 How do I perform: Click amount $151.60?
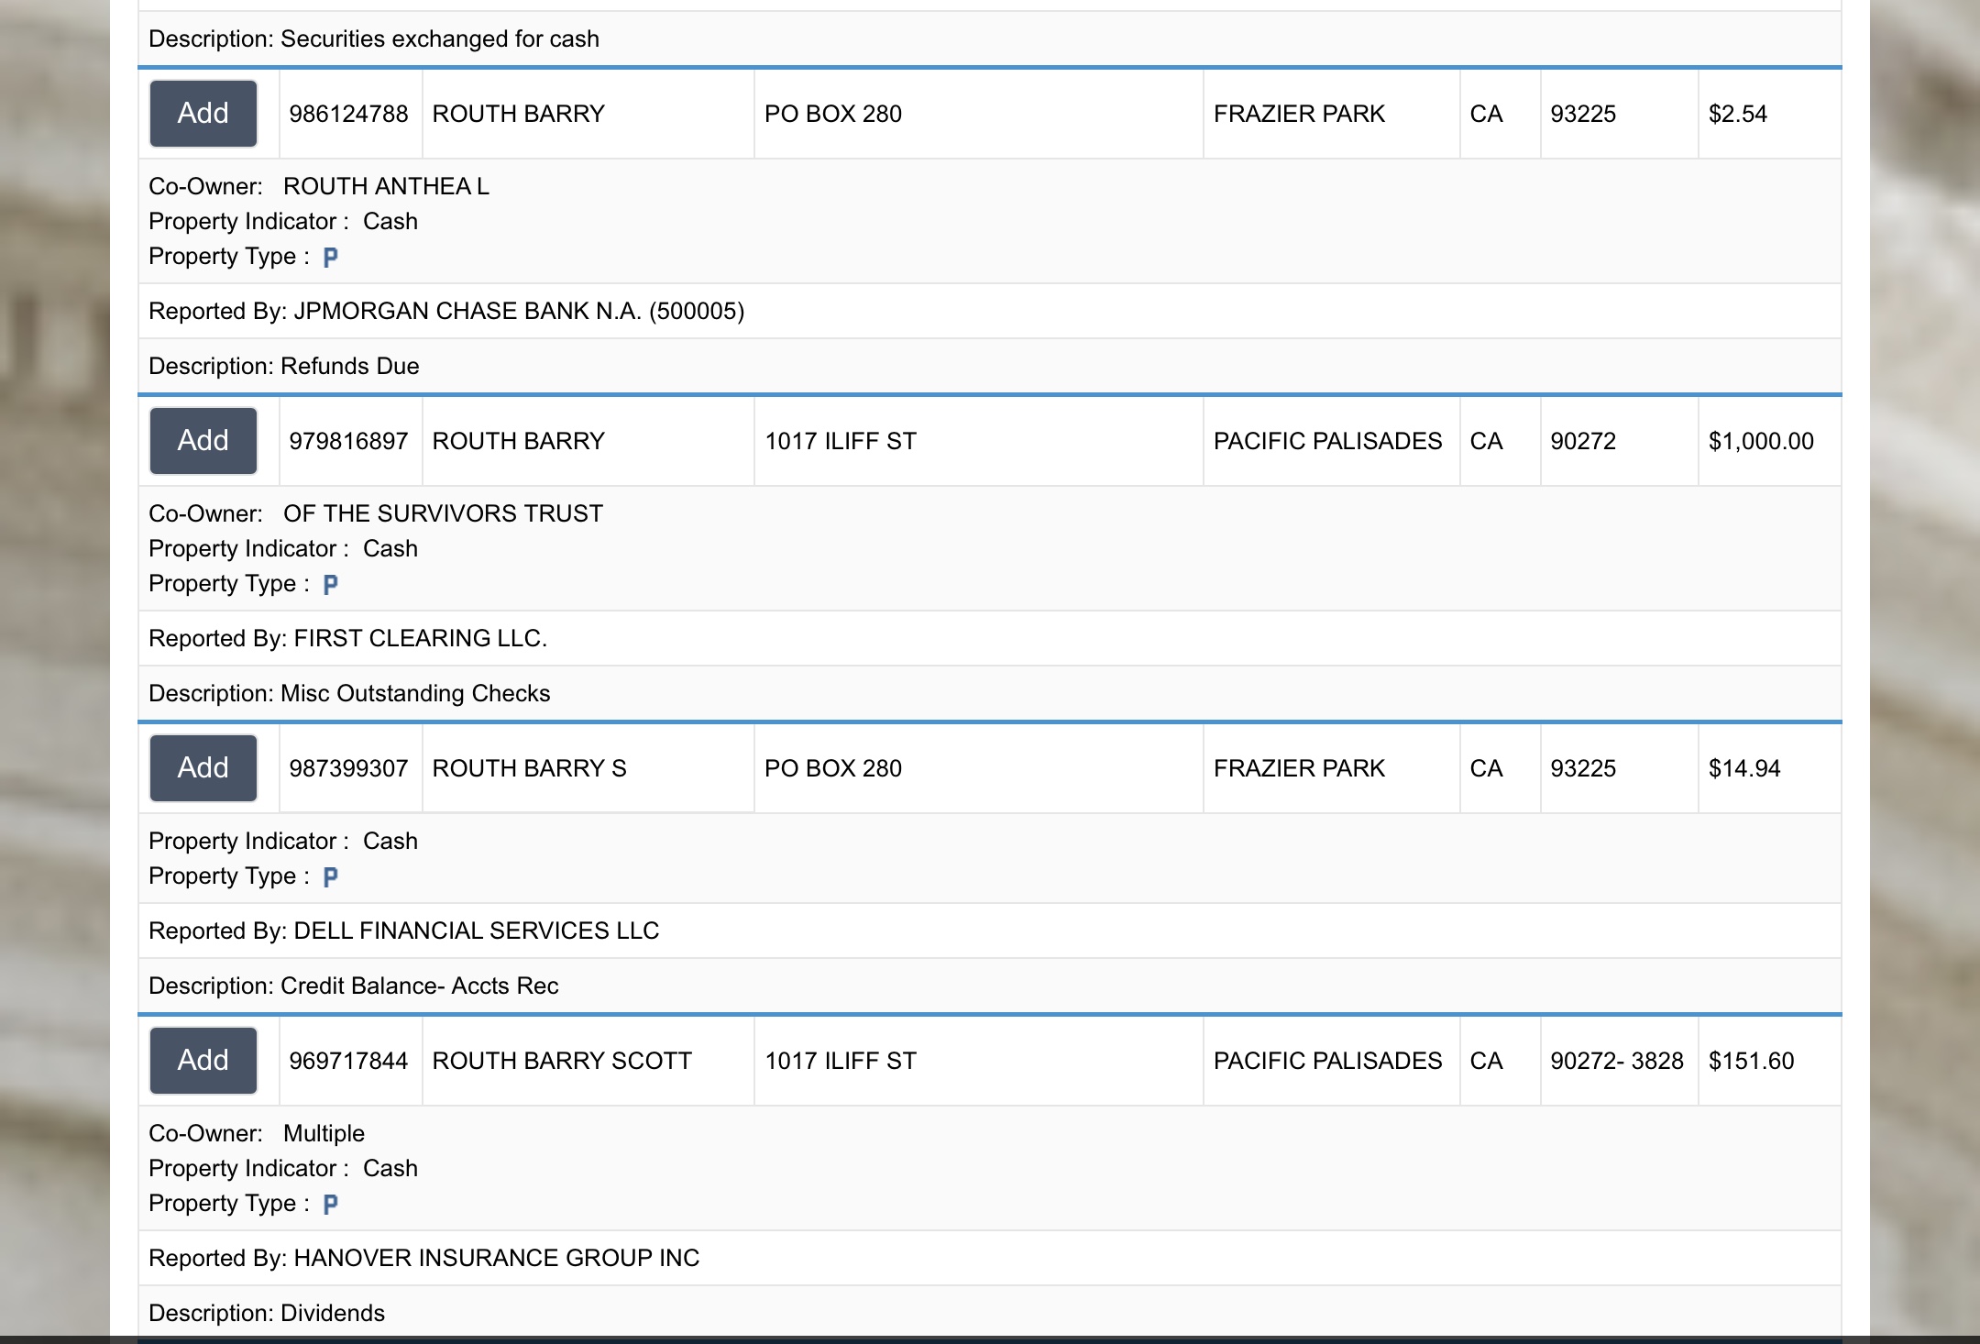1751,1061
